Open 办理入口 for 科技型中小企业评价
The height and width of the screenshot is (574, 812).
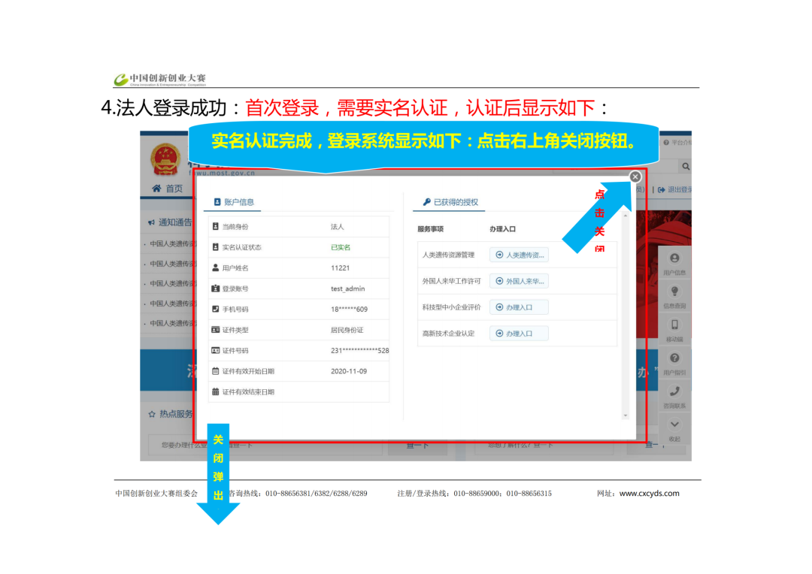point(519,307)
